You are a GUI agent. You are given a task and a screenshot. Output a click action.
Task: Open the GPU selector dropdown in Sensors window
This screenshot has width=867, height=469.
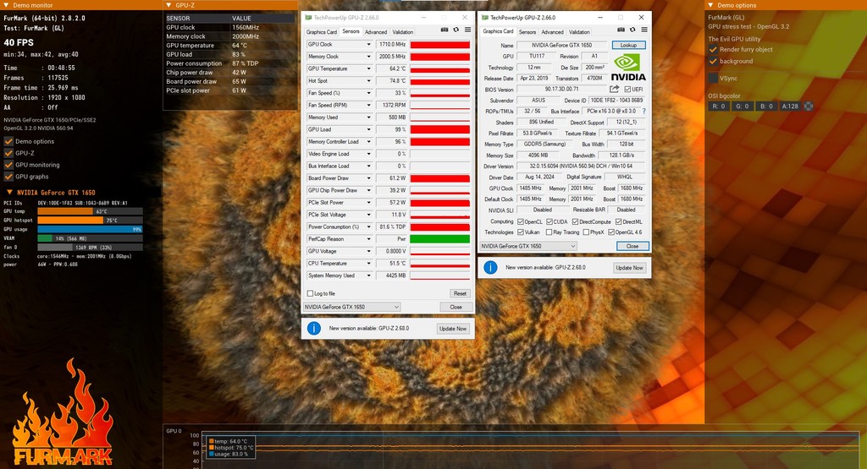(x=351, y=307)
